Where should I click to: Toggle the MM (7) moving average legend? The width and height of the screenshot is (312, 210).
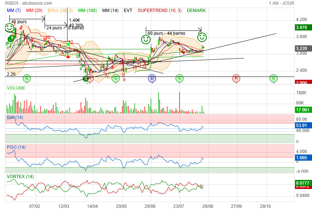[14, 11]
